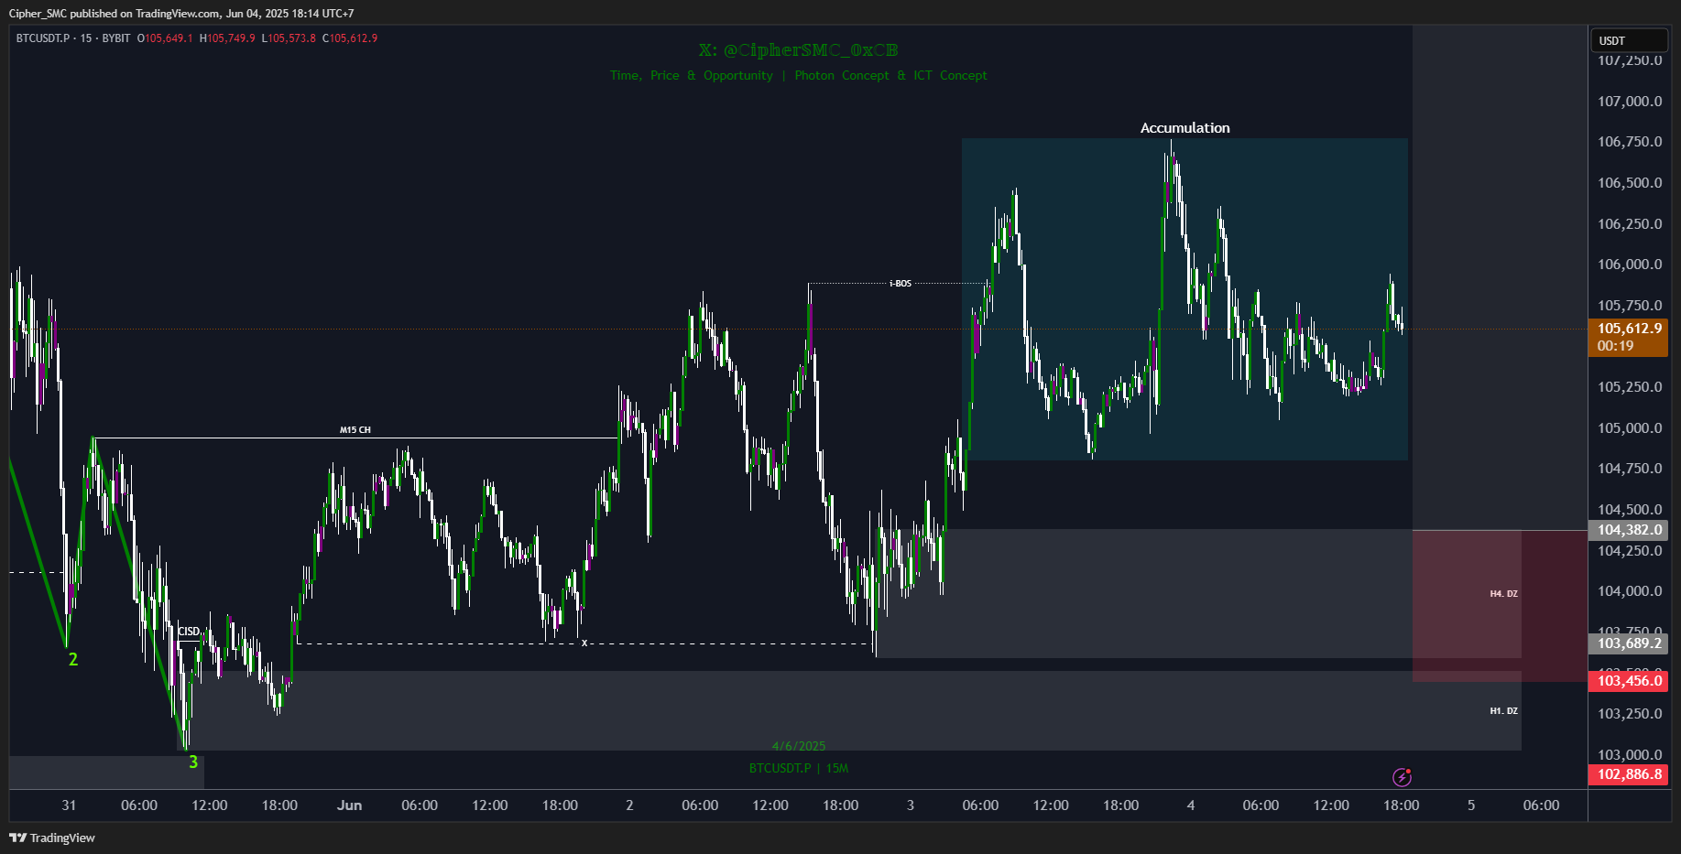Click the 104,500.0 price axis tick
Viewport: 1681px width, 854px height.
[1630, 510]
